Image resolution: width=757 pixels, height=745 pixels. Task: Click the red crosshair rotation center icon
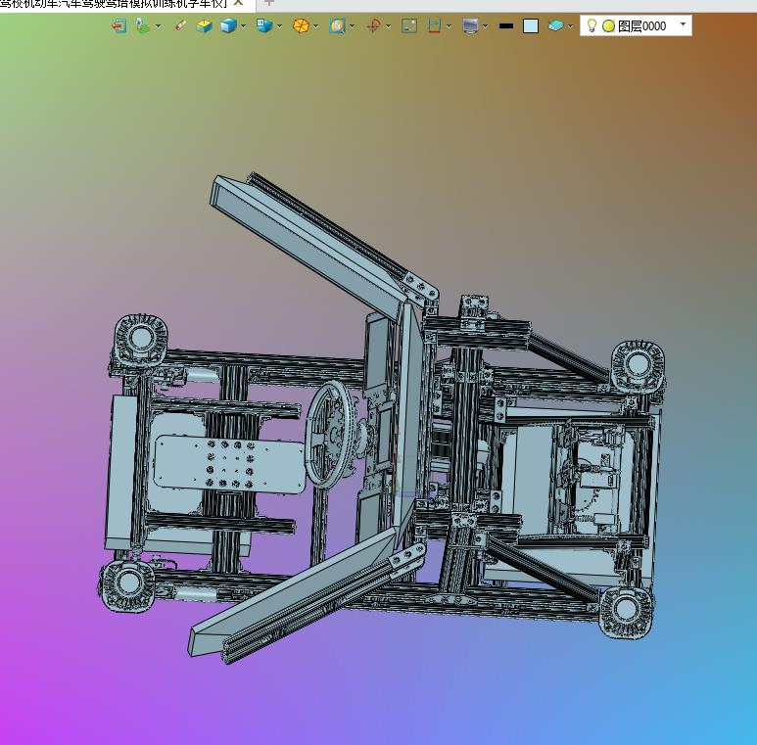(373, 25)
